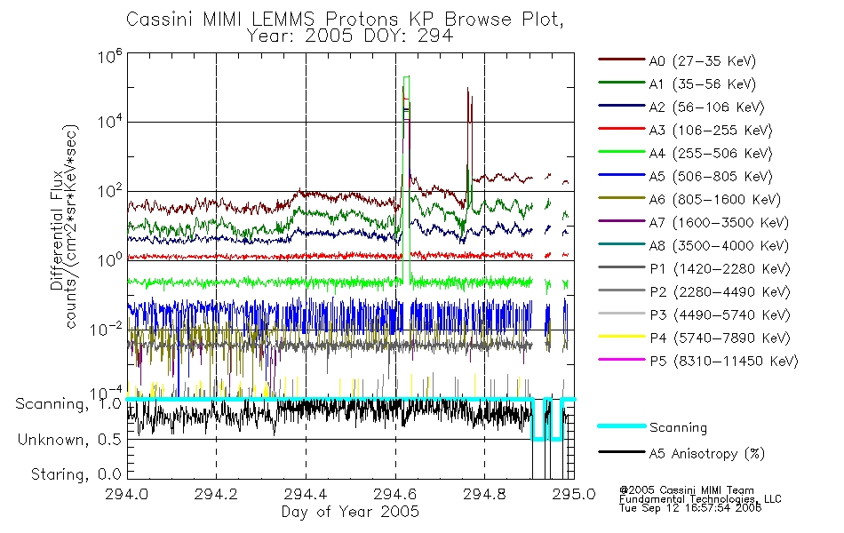844x533 pixels.
Task: Click the A5 (506-805 KeV) legend label
Action: click(711, 177)
